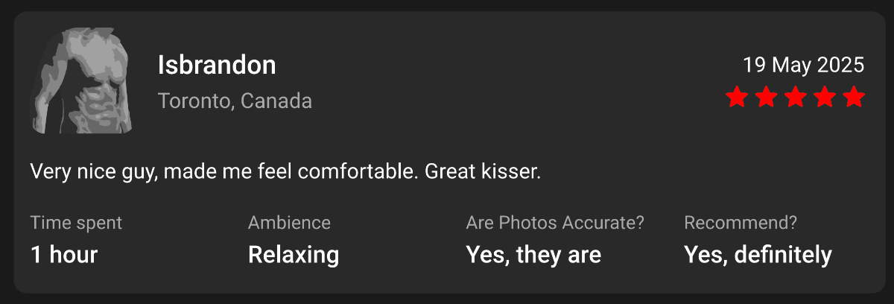The width and height of the screenshot is (894, 304).
Task: Select the "Yes, definitely" recommendation answer
Action: point(758,255)
